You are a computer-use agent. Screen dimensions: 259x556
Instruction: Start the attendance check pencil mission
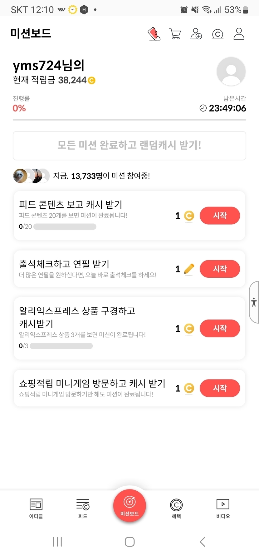[x=220, y=269]
